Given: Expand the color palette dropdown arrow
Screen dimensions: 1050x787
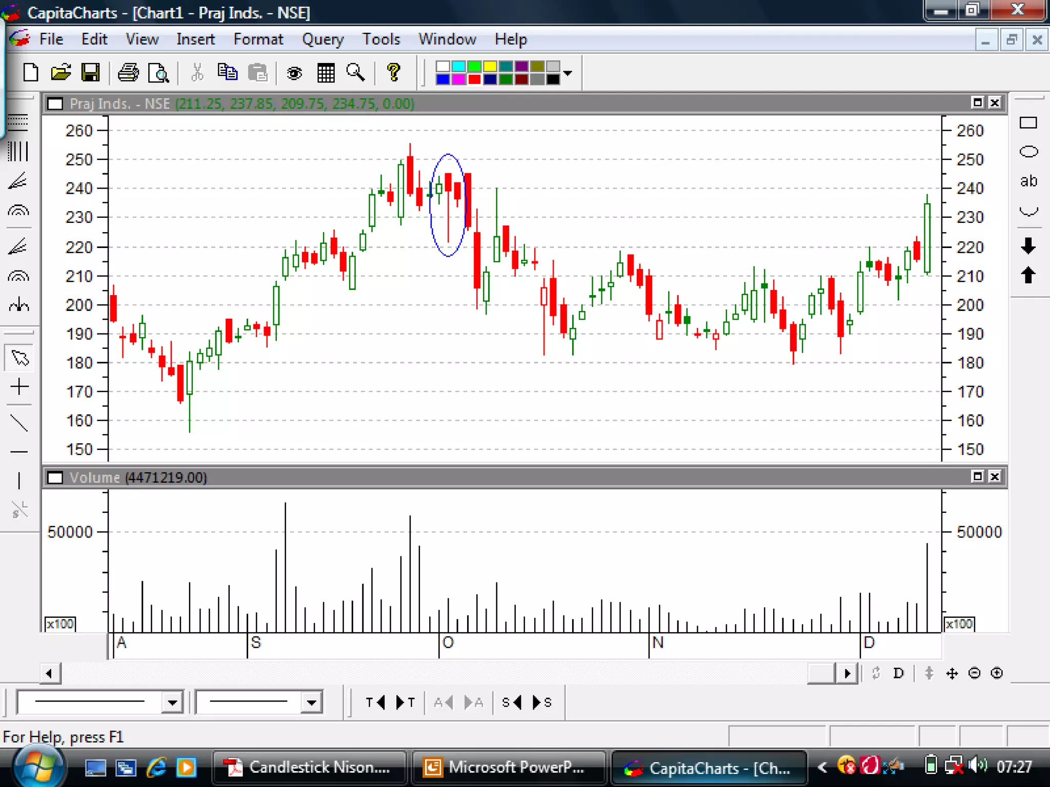Looking at the screenshot, I should [x=568, y=73].
